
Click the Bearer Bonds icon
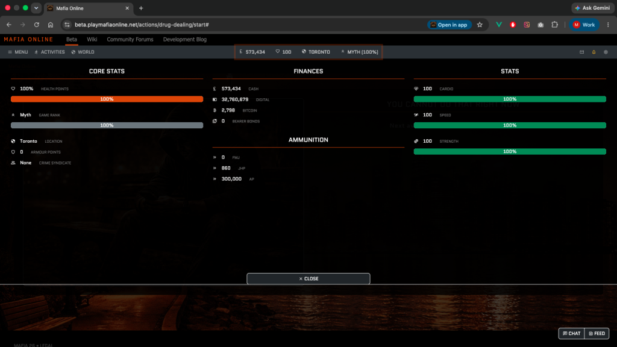coord(215,121)
